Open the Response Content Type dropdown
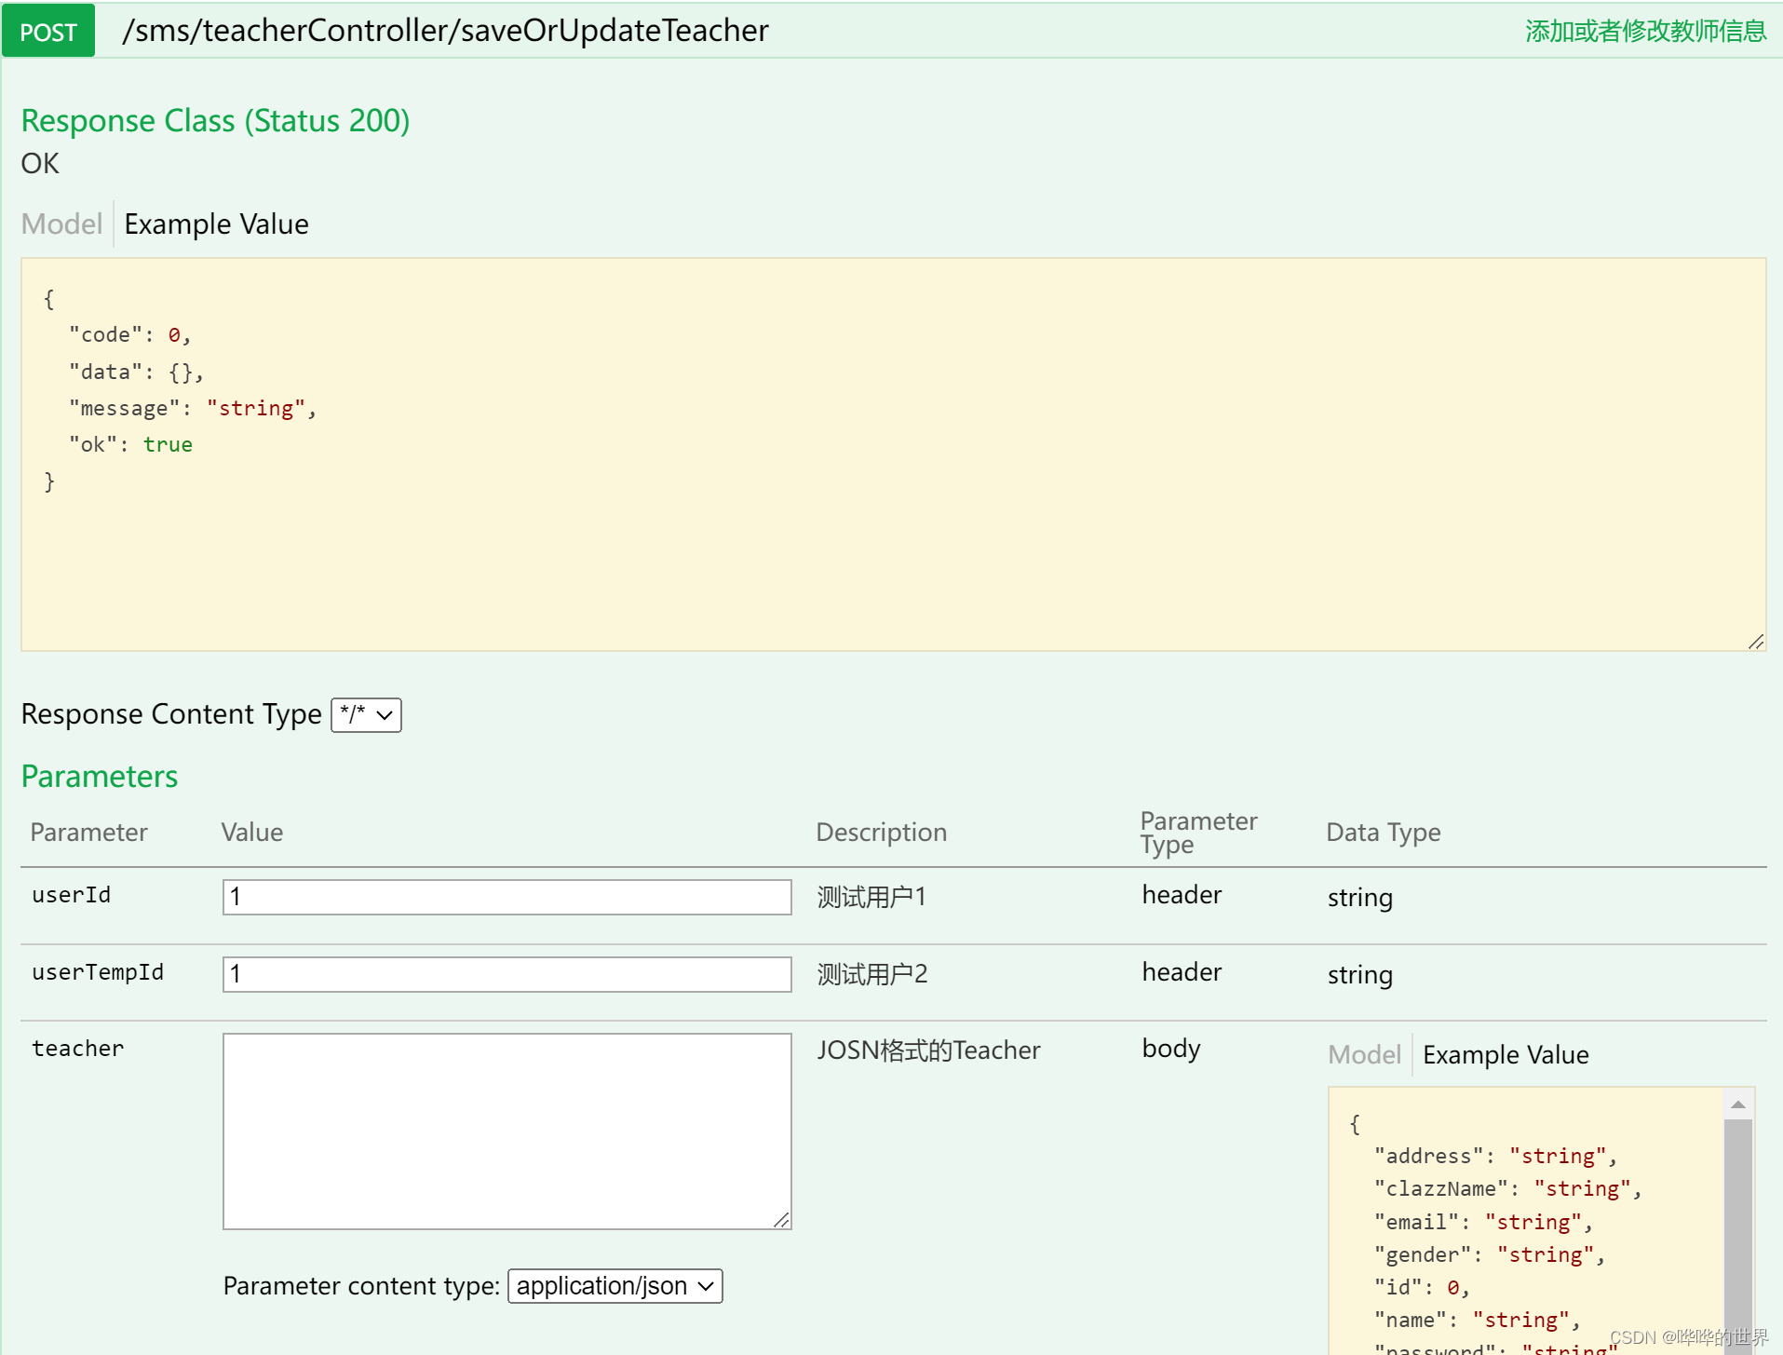This screenshot has width=1783, height=1355. click(x=367, y=715)
